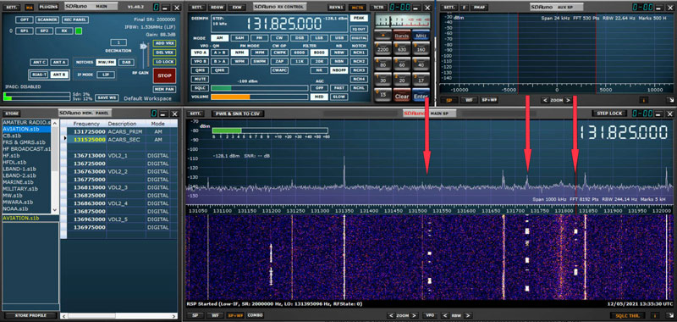The image size is (677, 322).
Task: Set AGC to FAST
Action: click(339, 88)
